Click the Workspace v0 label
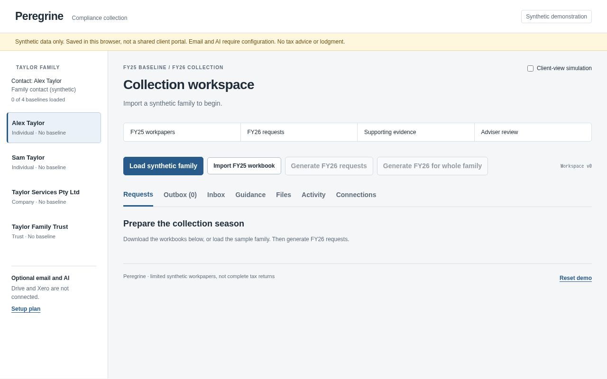The width and height of the screenshot is (607, 379). coord(576,166)
